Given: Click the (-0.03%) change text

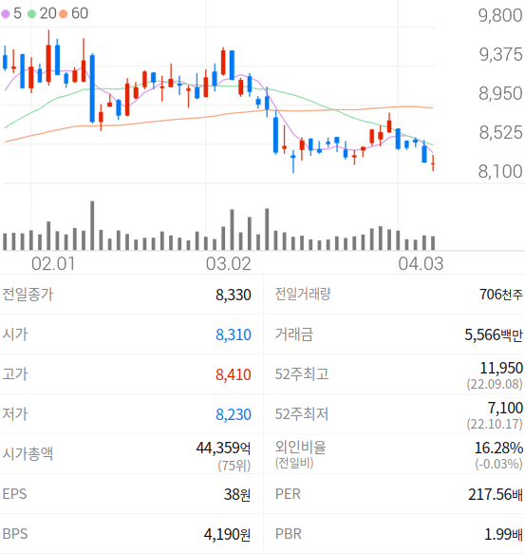Looking at the screenshot, I should pos(498,464).
